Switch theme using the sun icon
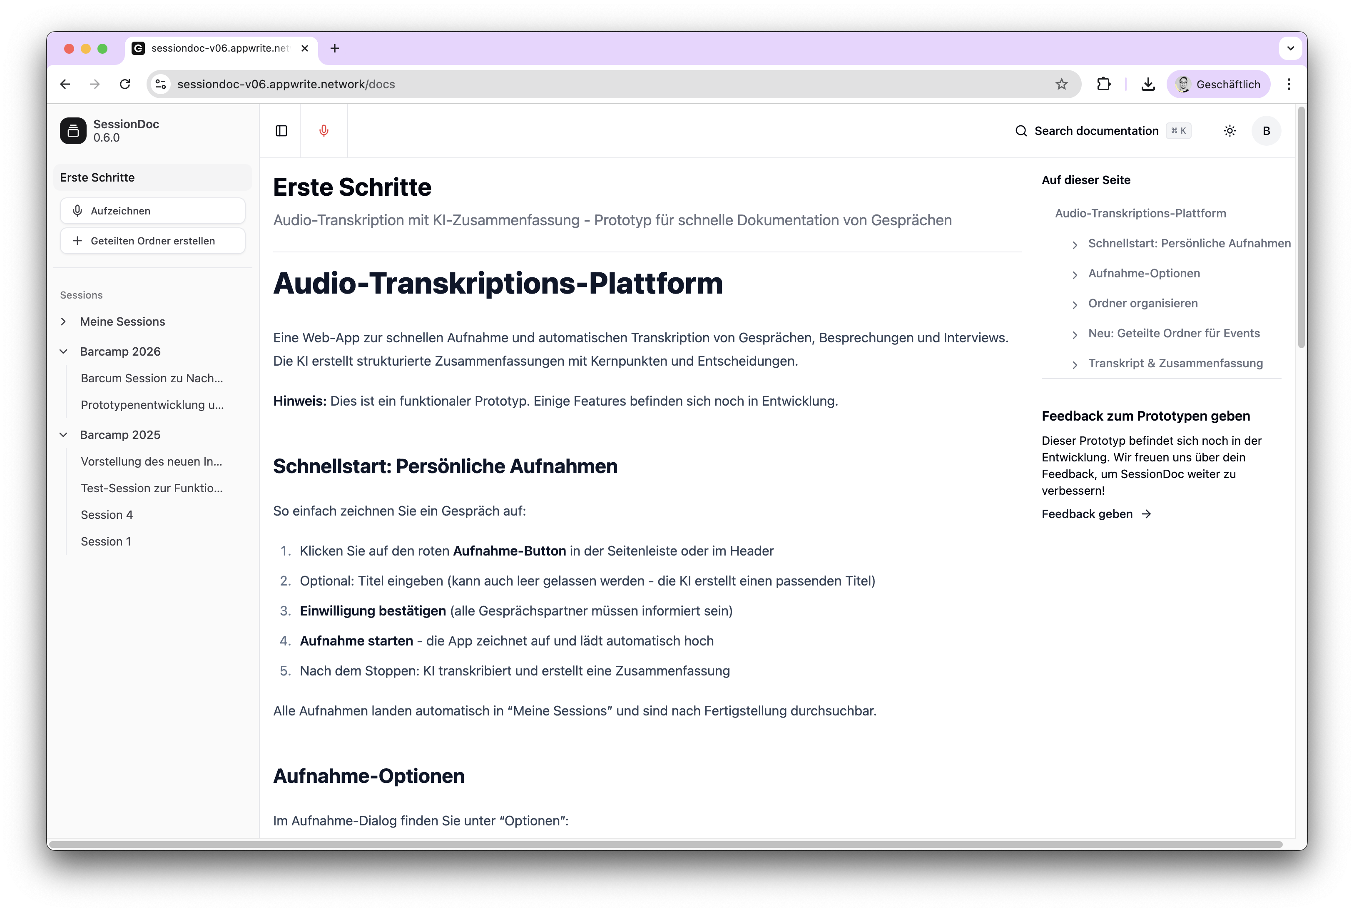The height and width of the screenshot is (912, 1354). (1230, 130)
